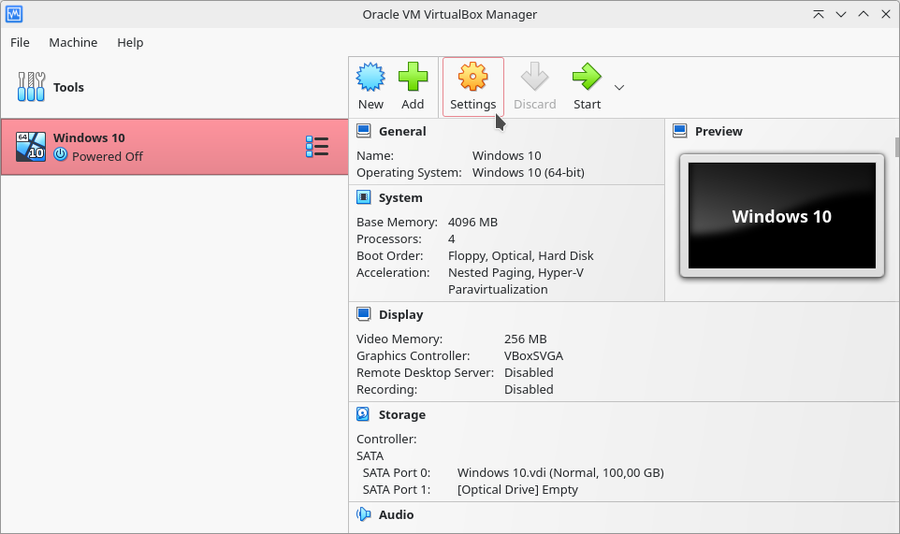Click the Preview section monitor icon
This screenshot has width=900, height=534.
coord(679,131)
